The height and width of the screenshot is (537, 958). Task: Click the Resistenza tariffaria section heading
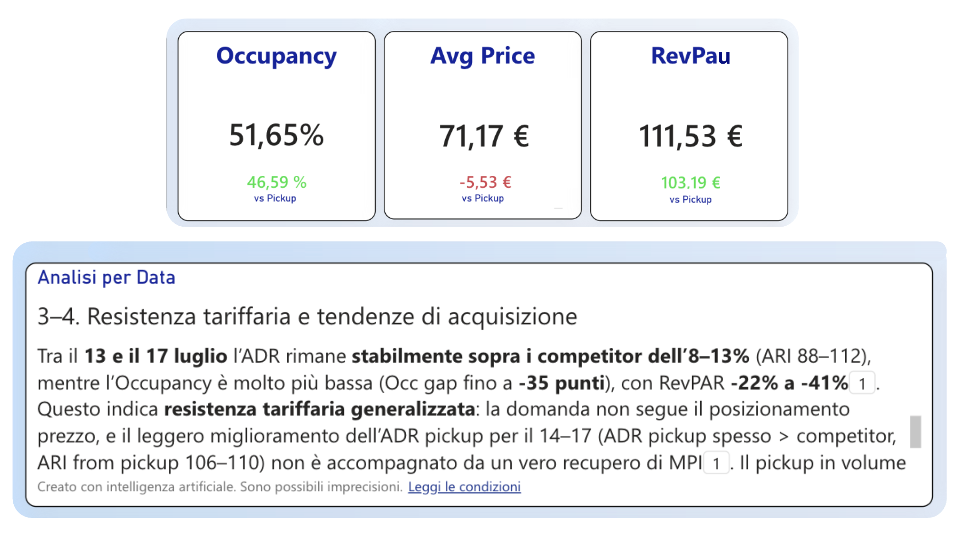[307, 316]
